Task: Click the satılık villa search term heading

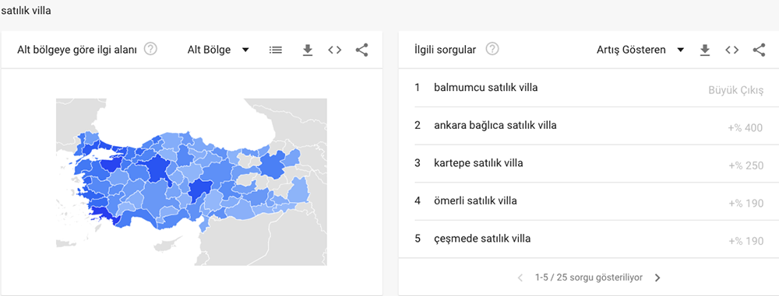Action: [x=26, y=10]
